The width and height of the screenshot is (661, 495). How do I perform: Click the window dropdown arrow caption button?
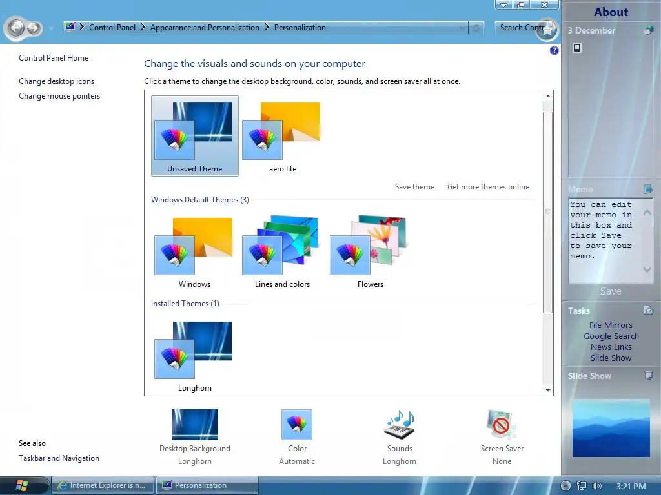pos(503,5)
